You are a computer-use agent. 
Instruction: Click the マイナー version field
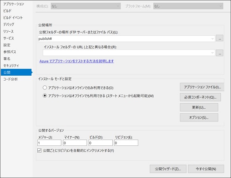pyautogui.click(x=75, y=143)
